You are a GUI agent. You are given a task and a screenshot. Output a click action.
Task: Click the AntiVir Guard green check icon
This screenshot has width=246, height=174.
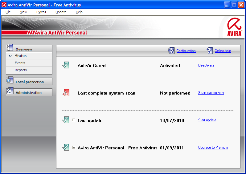click(66, 65)
